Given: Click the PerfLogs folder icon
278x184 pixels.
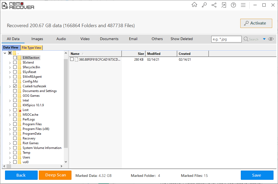Looking at the screenshot, I should point(19,119).
